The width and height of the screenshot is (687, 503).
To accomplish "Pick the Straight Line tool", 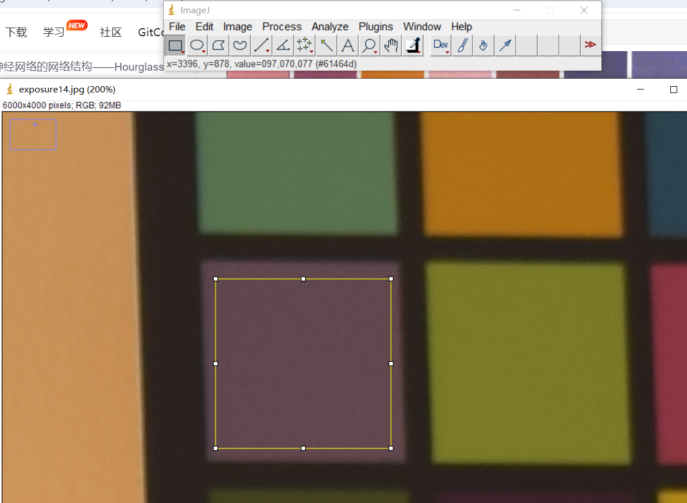I will tap(262, 45).
